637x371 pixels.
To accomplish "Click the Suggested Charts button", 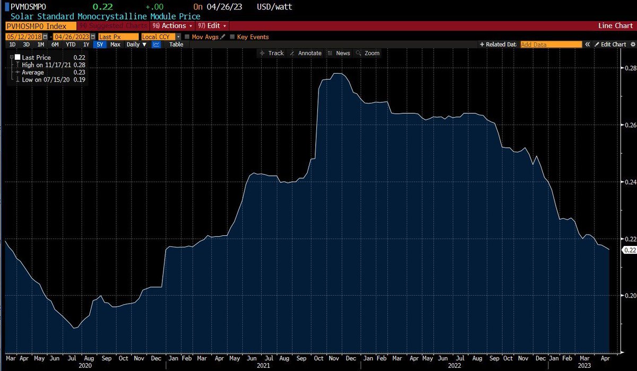I will pyautogui.click(x=114, y=25).
